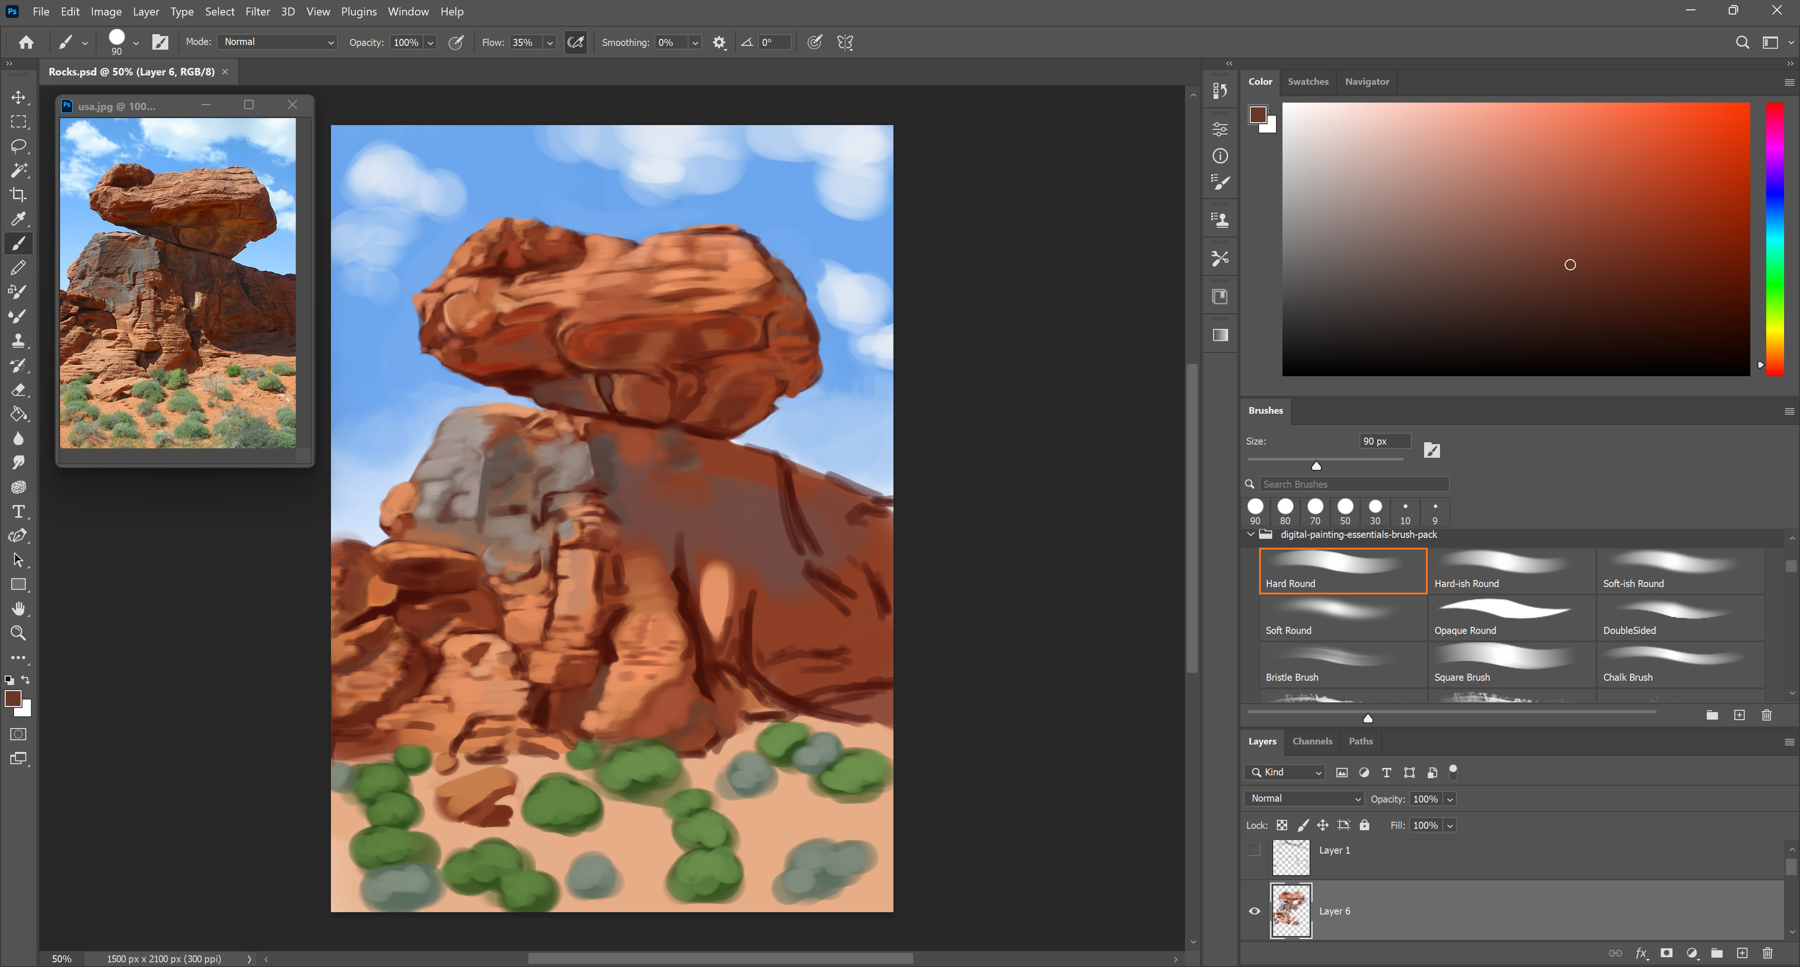Toggle brush settings panel button
This screenshot has height=967, width=1800.
(160, 43)
